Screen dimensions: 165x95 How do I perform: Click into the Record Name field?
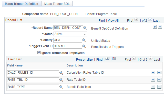point(68,28)
